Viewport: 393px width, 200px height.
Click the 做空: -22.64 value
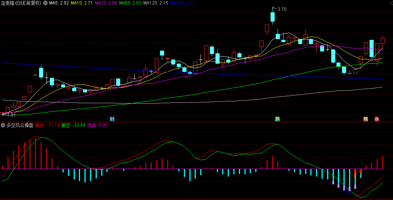pyautogui.click(x=73, y=125)
